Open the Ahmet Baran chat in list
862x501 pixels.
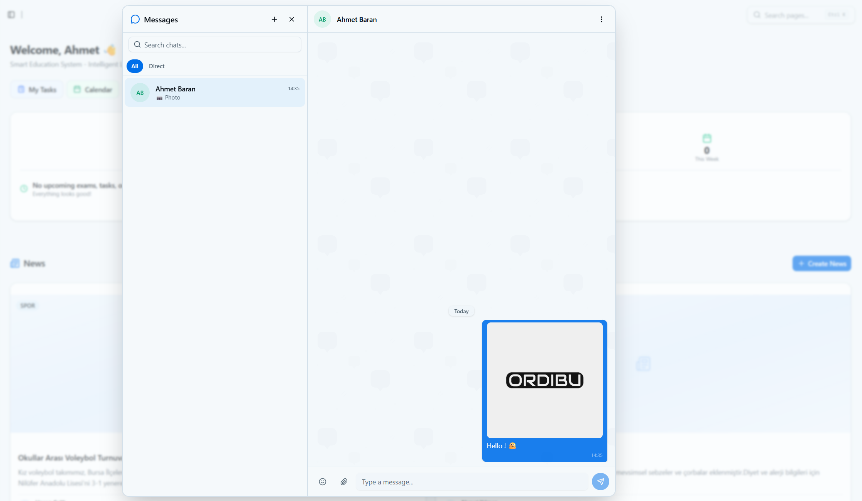pyautogui.click(x=215, y=93)
